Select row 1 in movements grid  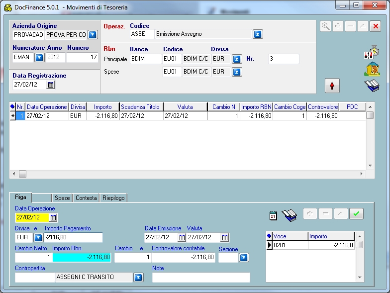pos(20,116)
